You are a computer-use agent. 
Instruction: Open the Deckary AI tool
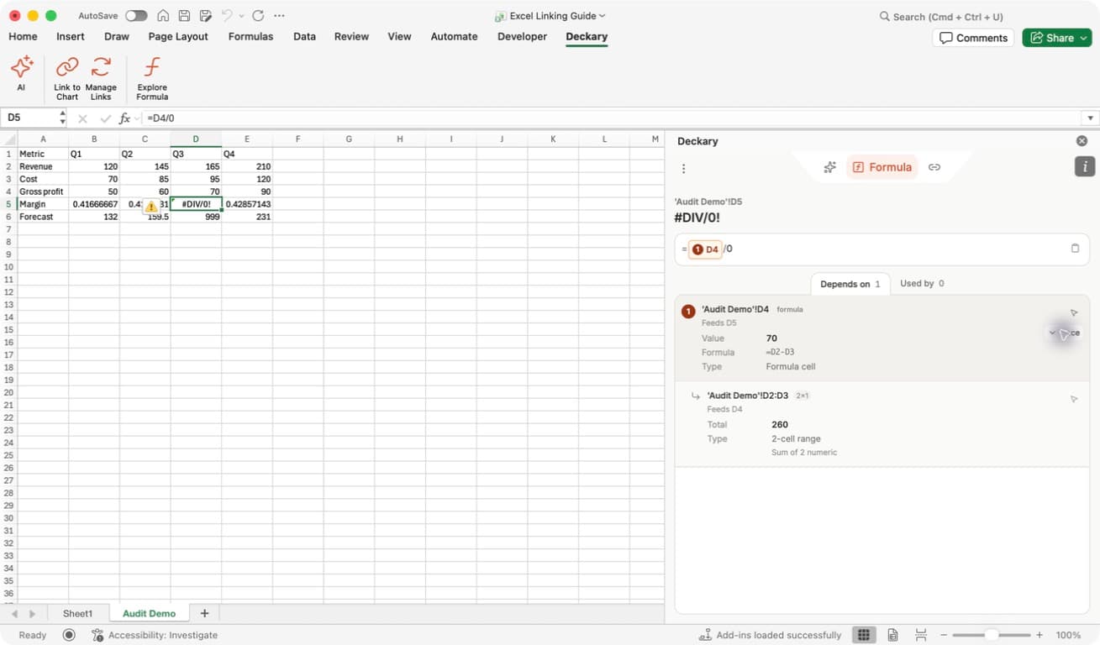(21, 74)
